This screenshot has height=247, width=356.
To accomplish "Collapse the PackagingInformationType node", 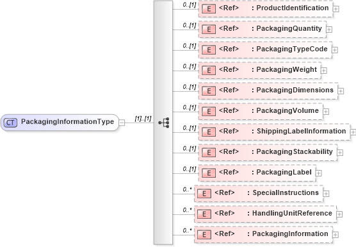I will coord(122,123).
